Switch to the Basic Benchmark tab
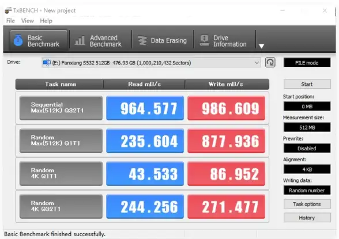Viewport: 339px width, 239px height. 39,40
